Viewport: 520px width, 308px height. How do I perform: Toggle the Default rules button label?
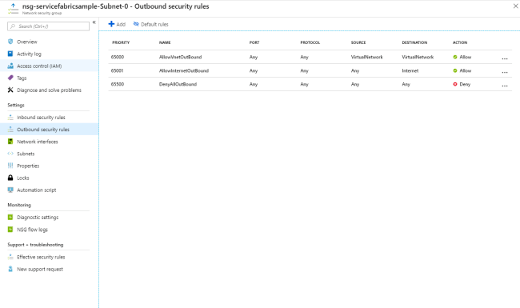click(154, 24)
